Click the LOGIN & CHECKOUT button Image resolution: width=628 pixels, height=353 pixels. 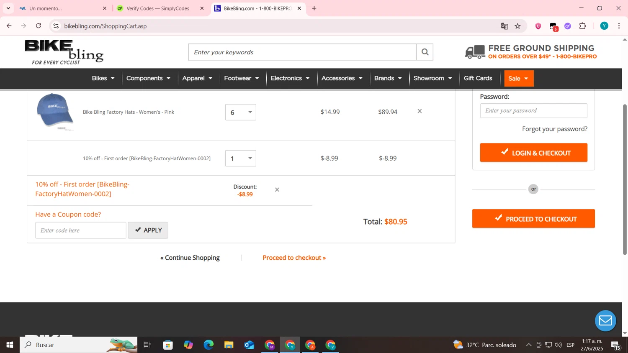pyautogui.click(x=533, y=153)
